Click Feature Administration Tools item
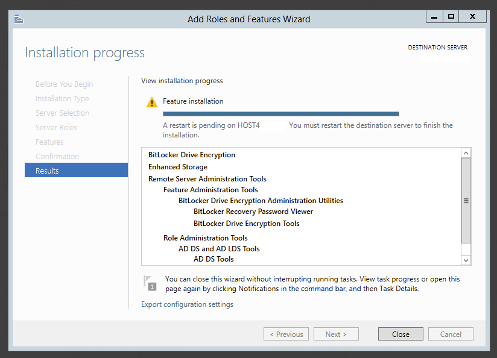Viewport: 497px width, 358px height. click(x=211, y=190)
